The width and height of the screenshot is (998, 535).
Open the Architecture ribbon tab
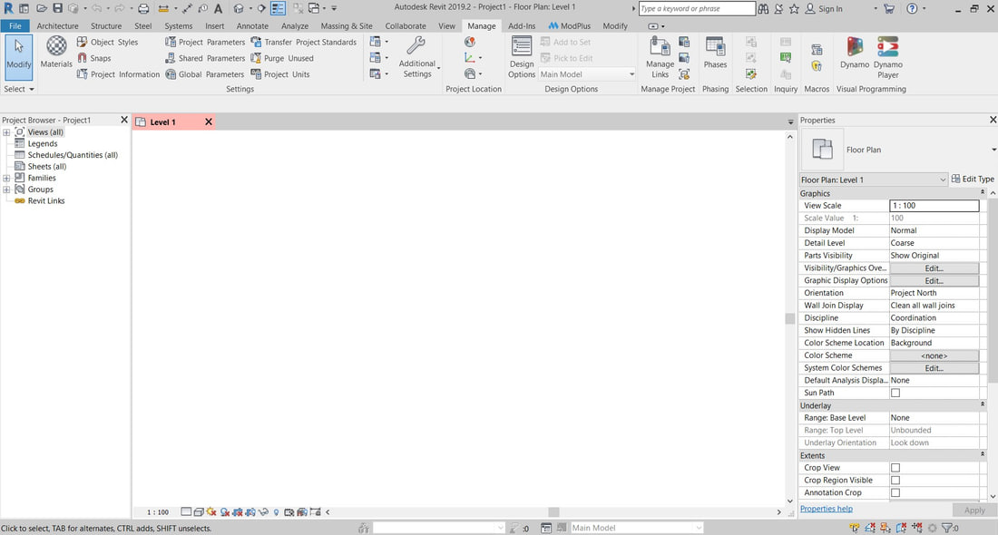click(x=57, y=26)
